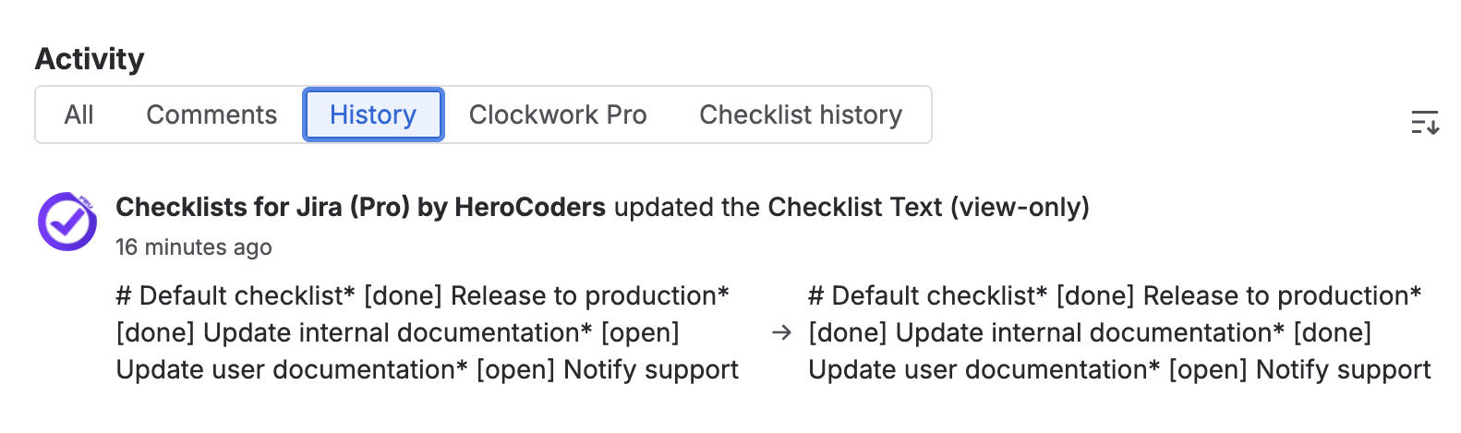
Task: Click the arrow between old and new values
Action: (x=781, y=332)
